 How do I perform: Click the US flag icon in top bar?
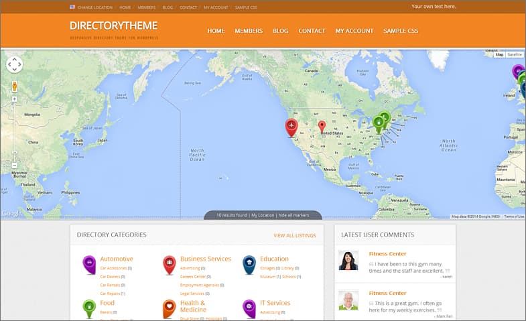pos(72,7)
